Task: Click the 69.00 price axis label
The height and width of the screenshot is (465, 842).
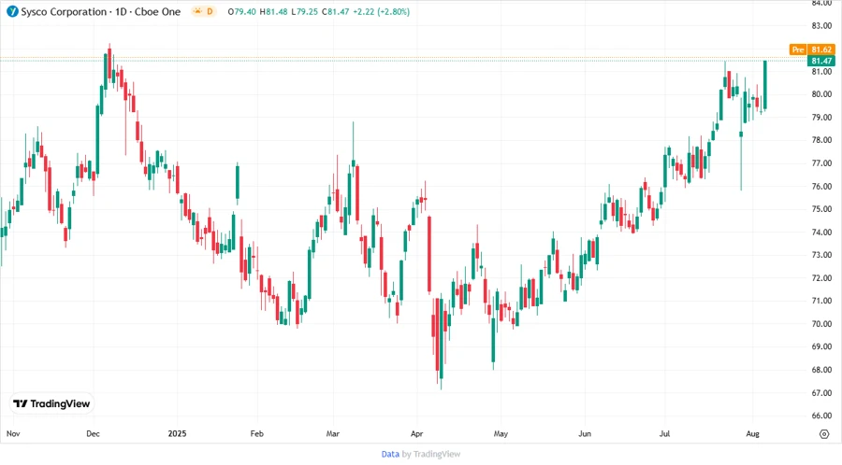Action: 821,346
